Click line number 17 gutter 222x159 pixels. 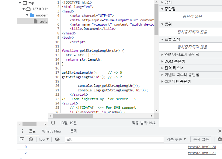[57, 72]
